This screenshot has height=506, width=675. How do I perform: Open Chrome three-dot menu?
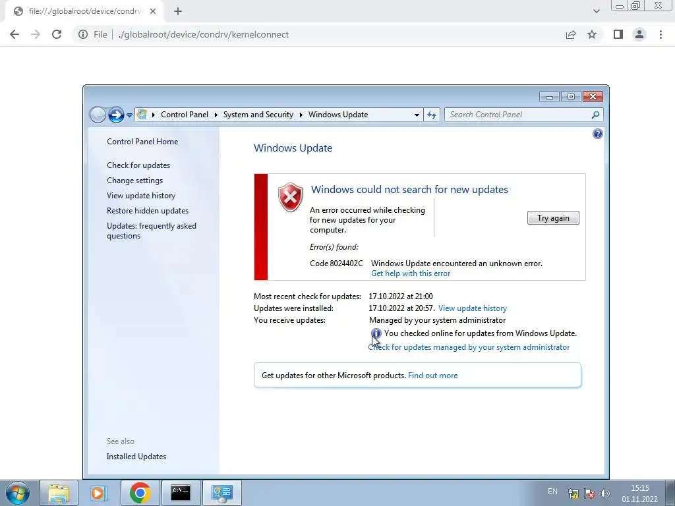(x=660, y=34)
